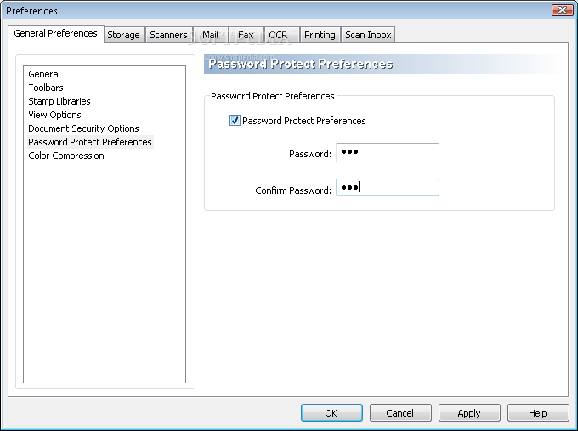Choose Stamp Libraries in the list
This screenshot has width=578, height=431.
(59, 101)
